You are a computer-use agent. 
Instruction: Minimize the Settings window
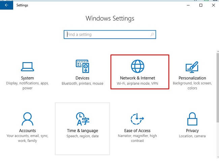coord(188,5)
